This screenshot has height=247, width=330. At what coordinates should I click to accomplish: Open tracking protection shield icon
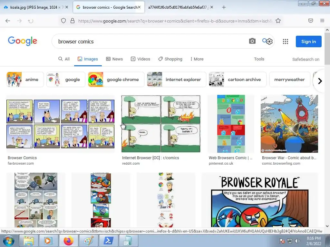63,21
